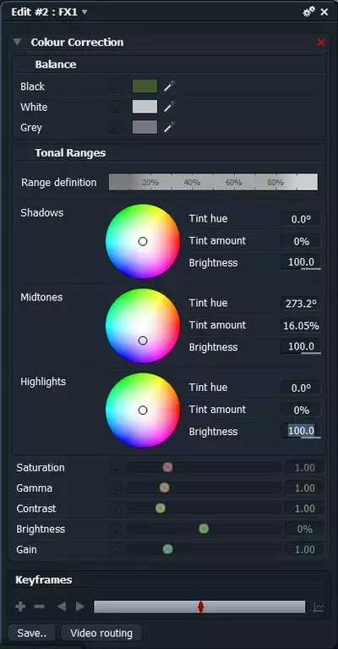
Task: Toggle keyframing for Black balance
Action: pos(116,86)
